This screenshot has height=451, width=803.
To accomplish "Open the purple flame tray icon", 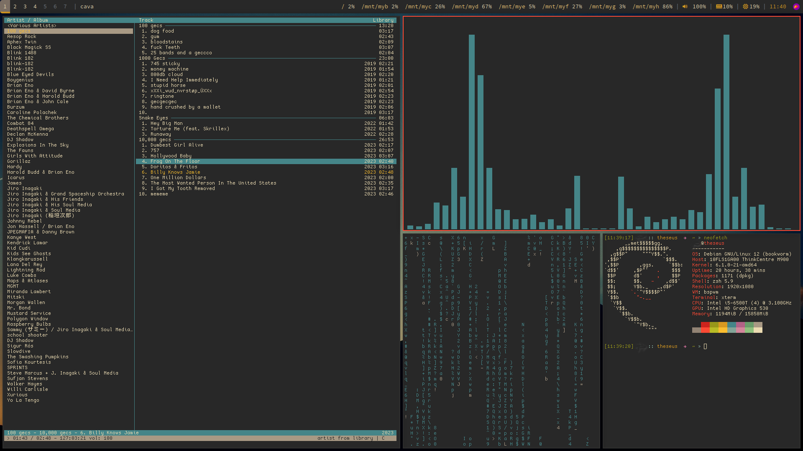I will tap(796, 7).
